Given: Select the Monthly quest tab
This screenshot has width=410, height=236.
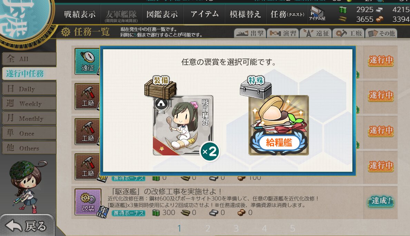Looking at the screenshot, I should pos(29,119).
